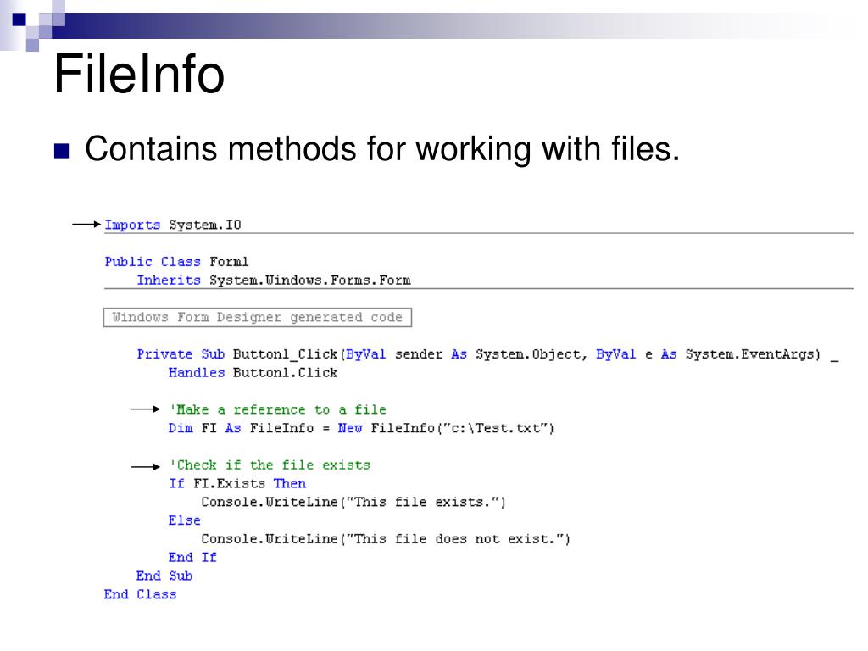Click the 'Dim FI As FileInfo' statement

point(361,428)
